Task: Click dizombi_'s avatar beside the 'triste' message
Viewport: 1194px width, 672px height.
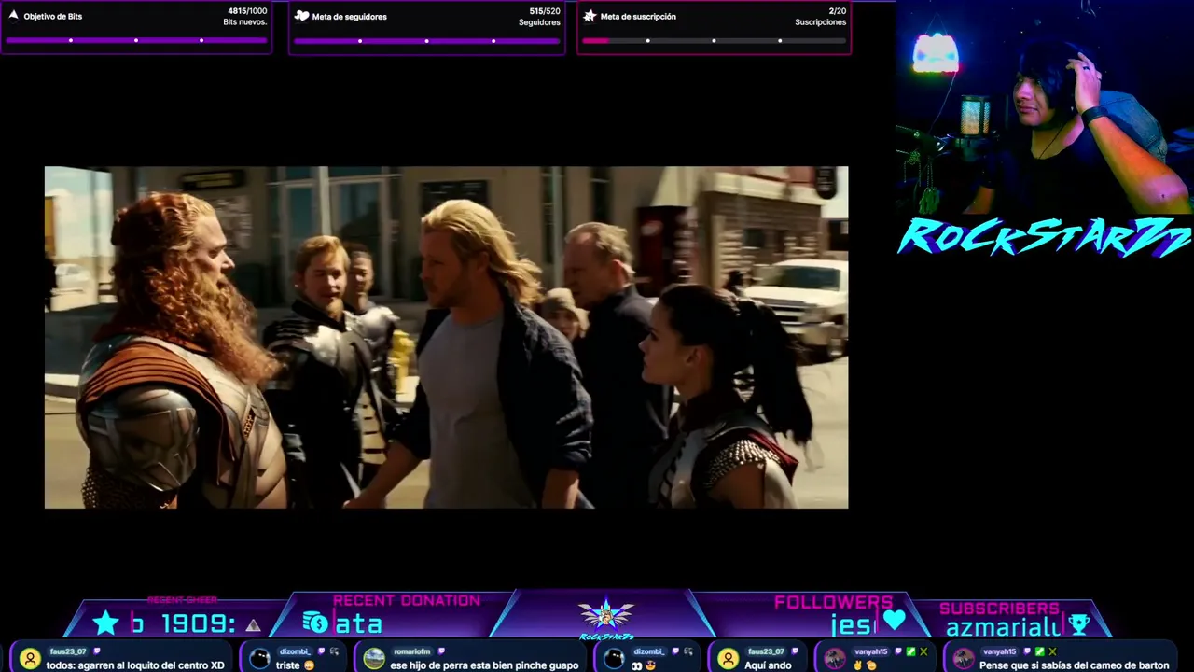Action: (260, 659)
